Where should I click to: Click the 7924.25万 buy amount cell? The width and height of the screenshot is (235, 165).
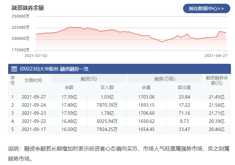point(107,129)
